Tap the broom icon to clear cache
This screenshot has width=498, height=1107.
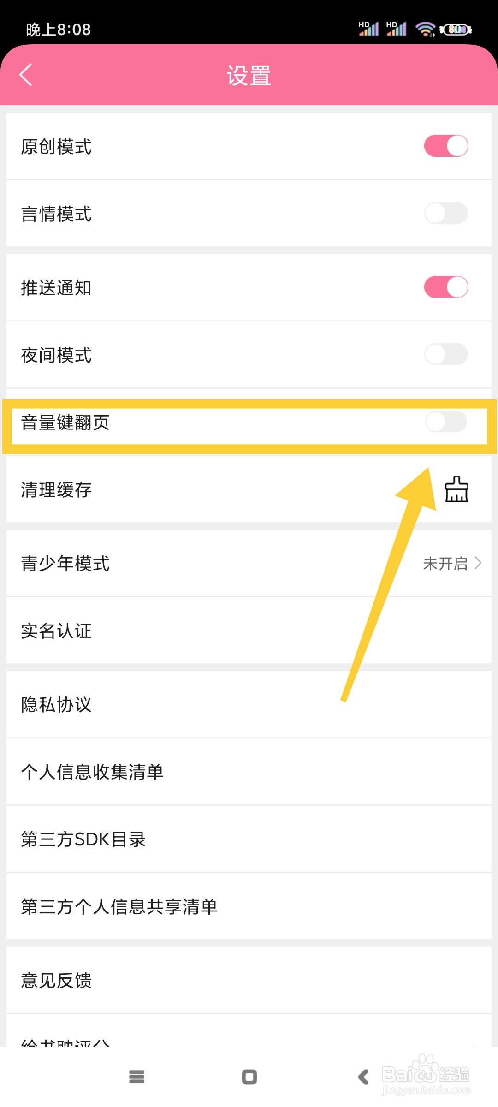[456, 489]
